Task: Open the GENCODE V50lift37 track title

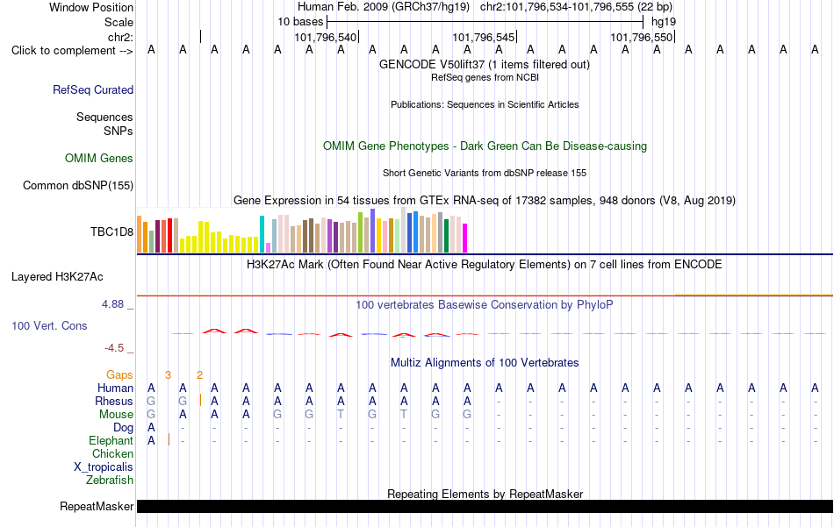Action: pyautogui.click(x=485, y=65)
